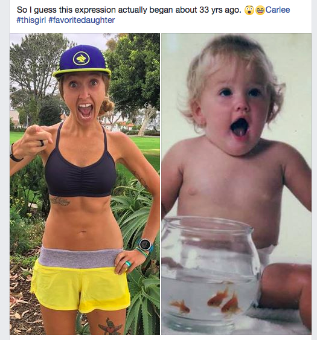
Task: Click the astonished face emoji
Action: click(249, 10)
